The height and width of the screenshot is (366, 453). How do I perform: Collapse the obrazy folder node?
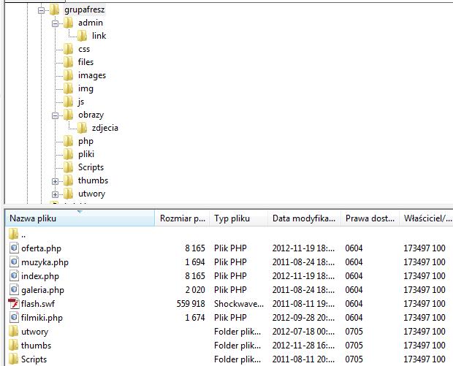[56, 115]
